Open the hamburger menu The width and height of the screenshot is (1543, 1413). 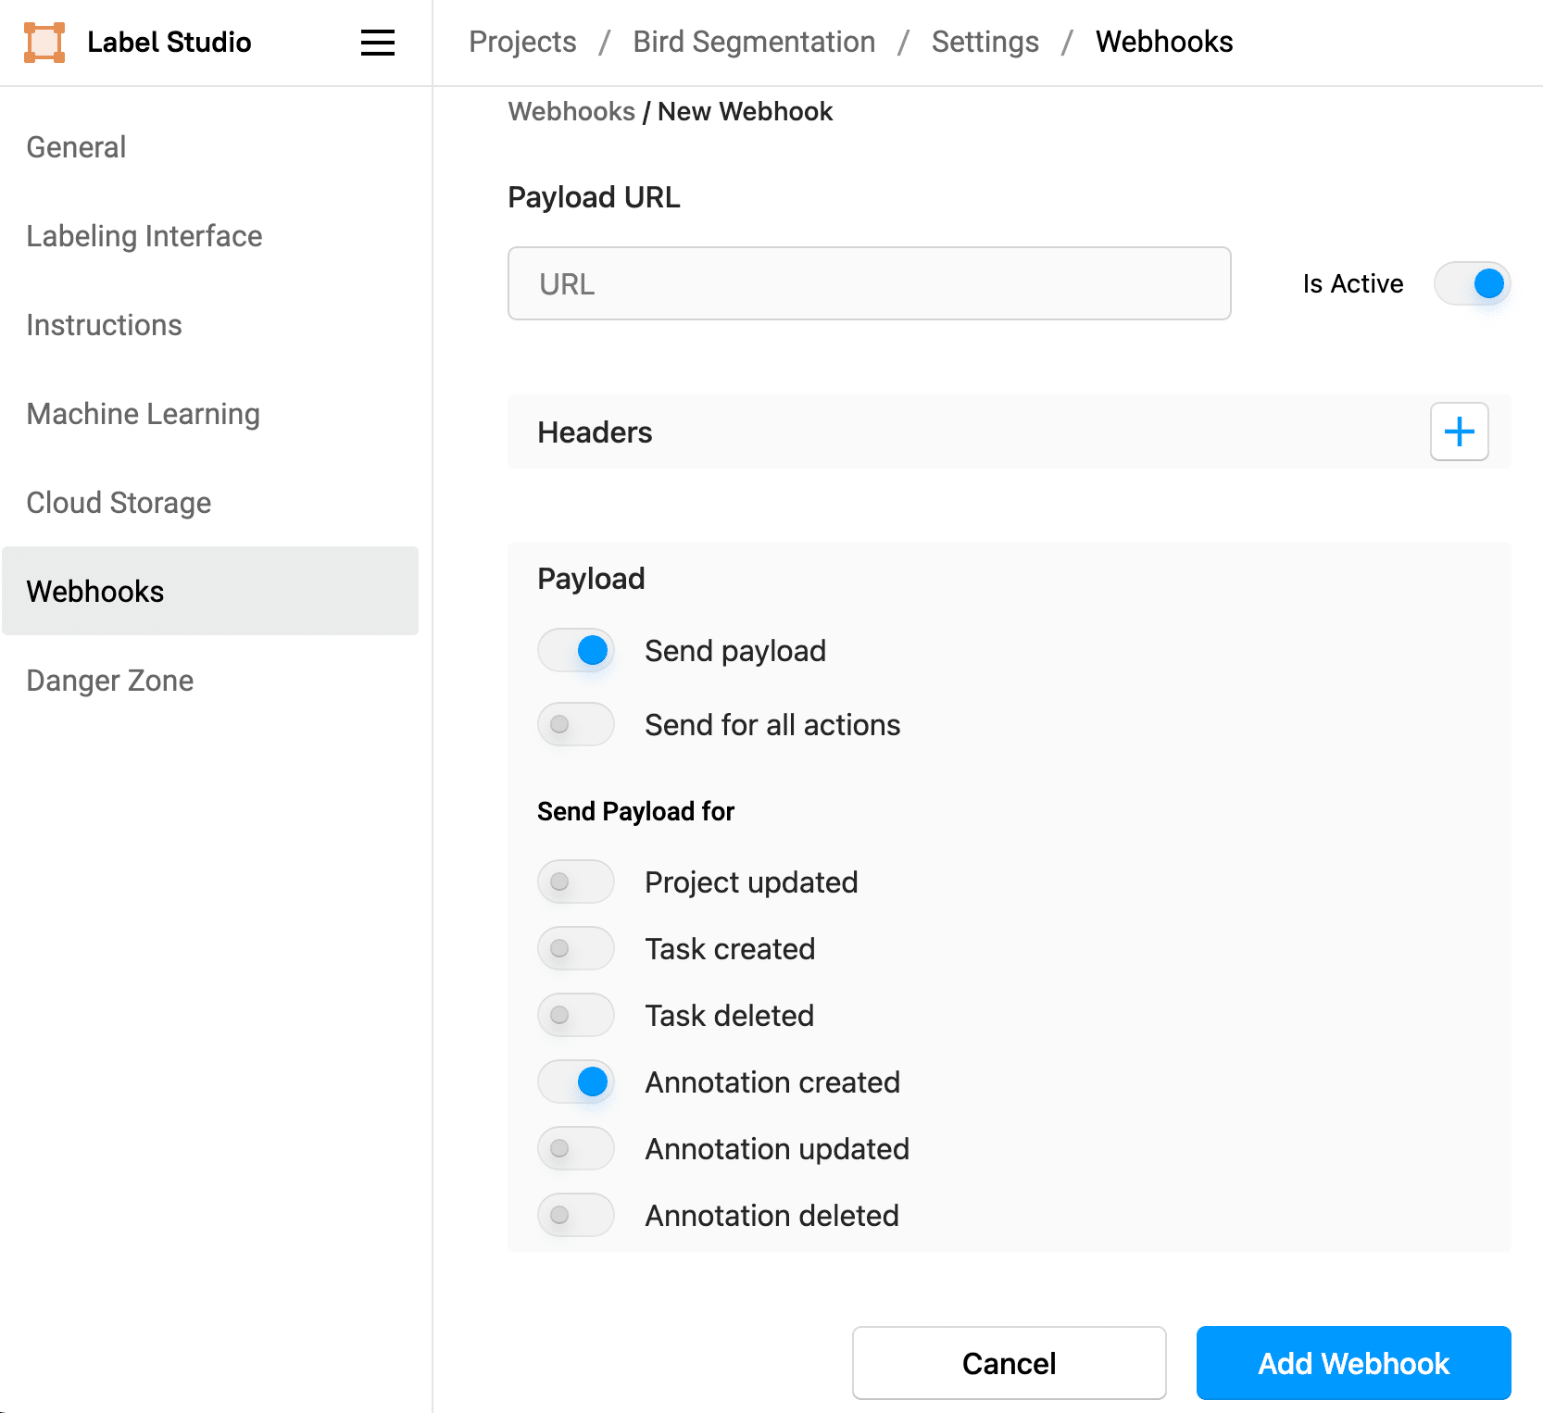pos(376,43)
